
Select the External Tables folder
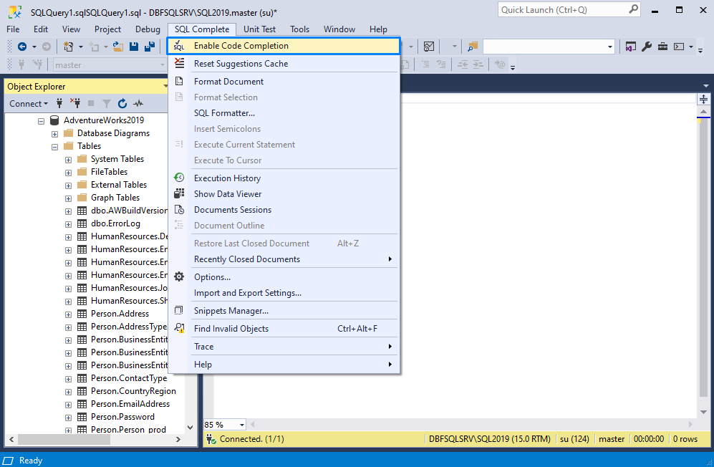tap(119, 185)
